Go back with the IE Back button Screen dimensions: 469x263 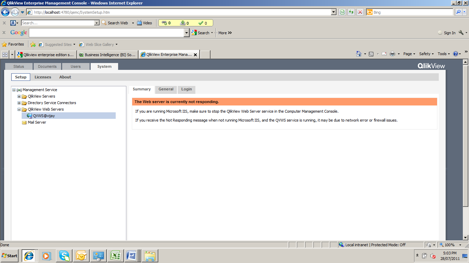(x=5, y=12)
